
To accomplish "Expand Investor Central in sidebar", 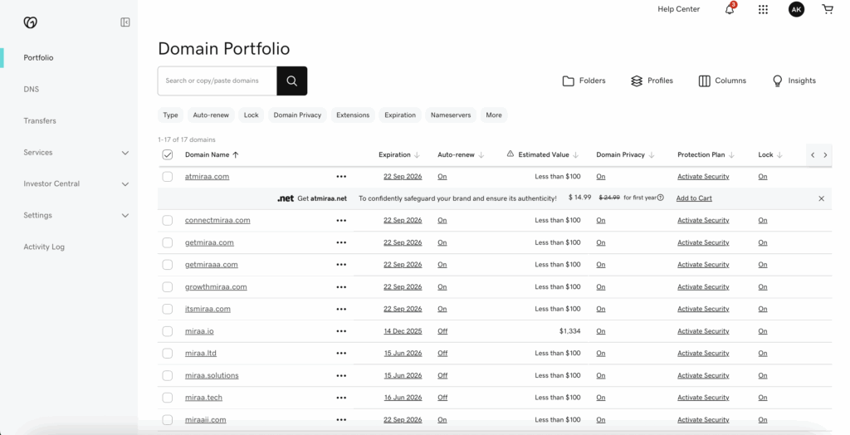I will tap(125, 184).
